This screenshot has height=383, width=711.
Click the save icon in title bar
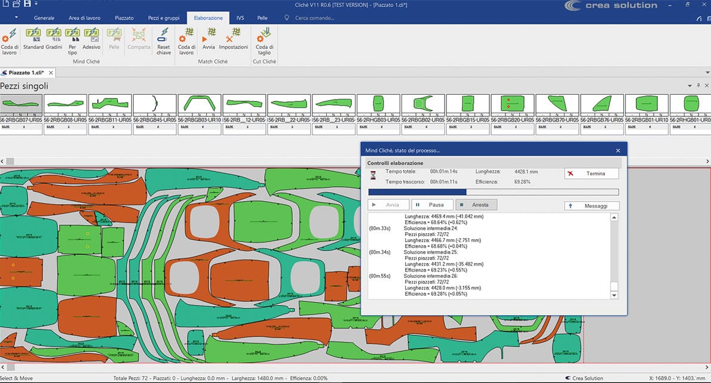27,5
